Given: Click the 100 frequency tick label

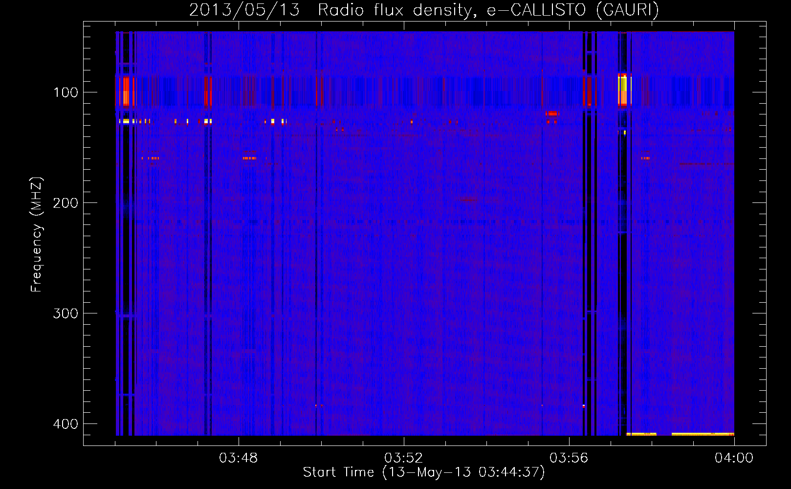Looking at the screenshot, I should 66,92.
